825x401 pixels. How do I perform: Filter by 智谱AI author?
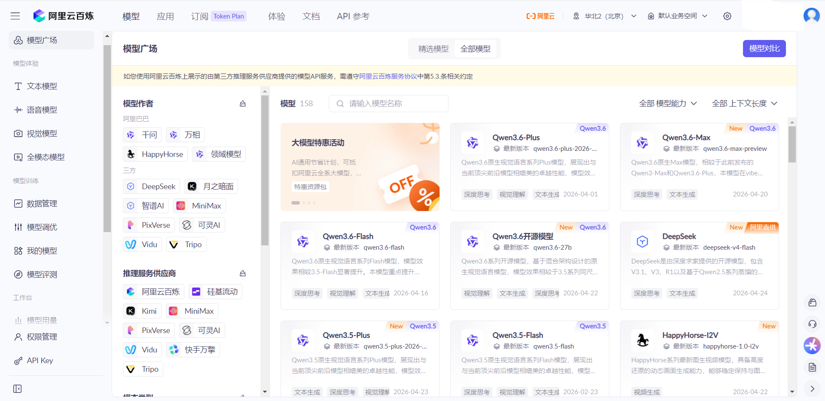pos(146,206)
